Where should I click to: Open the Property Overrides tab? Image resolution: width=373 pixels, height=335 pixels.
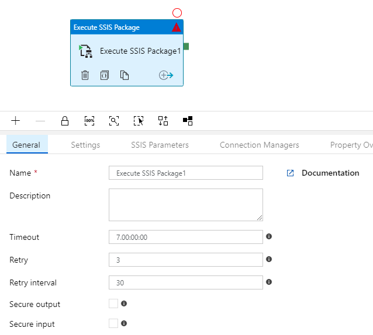[x=351, y=145]
